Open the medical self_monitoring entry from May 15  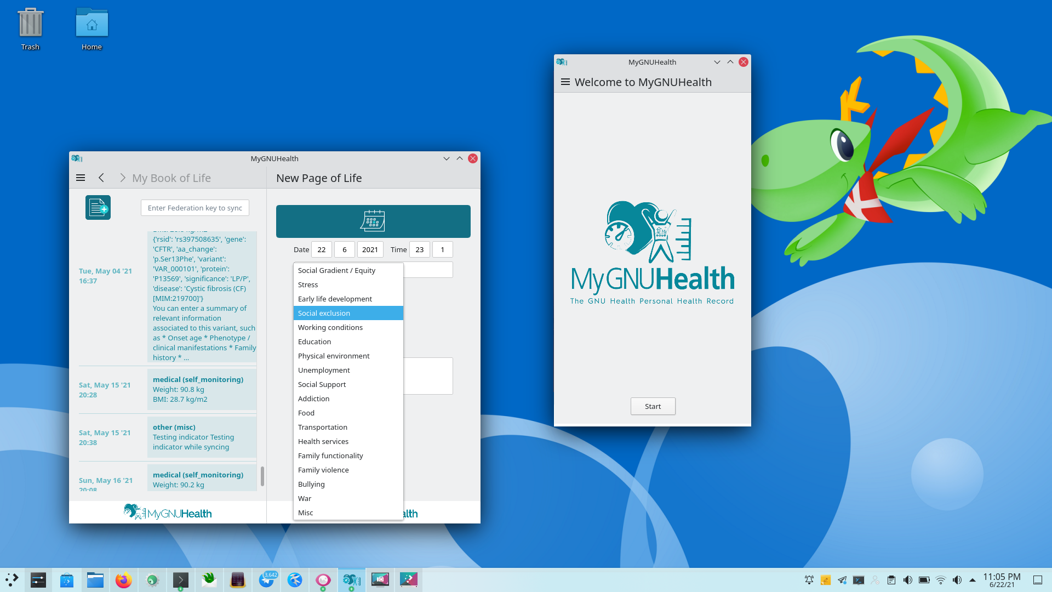201,389
